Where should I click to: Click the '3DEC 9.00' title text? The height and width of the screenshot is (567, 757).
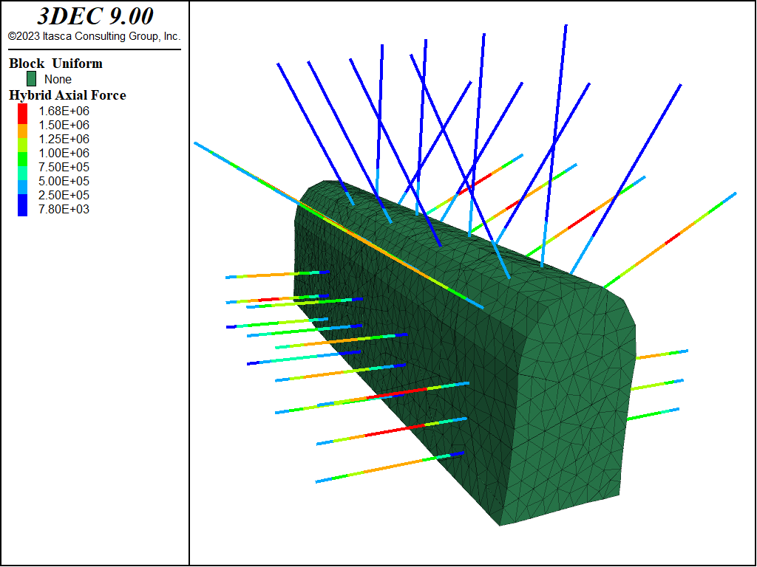pyautogui.click(x=94, y=17)
